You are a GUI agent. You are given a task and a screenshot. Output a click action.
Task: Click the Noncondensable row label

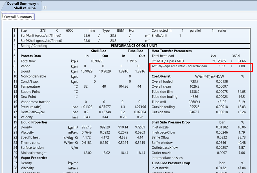pyautogui.click(x=33, y=76)
